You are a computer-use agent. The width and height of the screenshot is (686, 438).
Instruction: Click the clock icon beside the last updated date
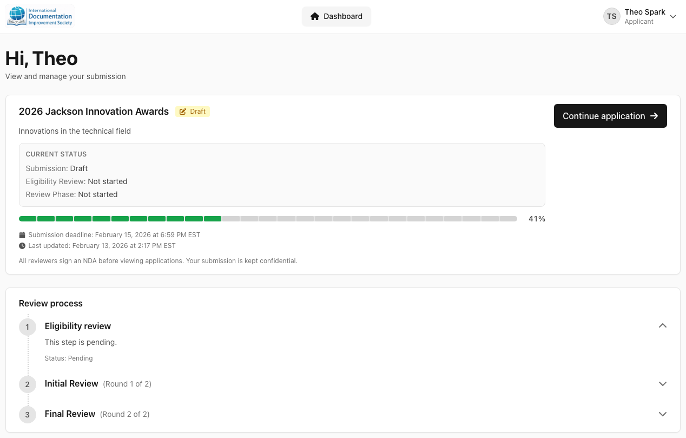[x=21, y=245]
